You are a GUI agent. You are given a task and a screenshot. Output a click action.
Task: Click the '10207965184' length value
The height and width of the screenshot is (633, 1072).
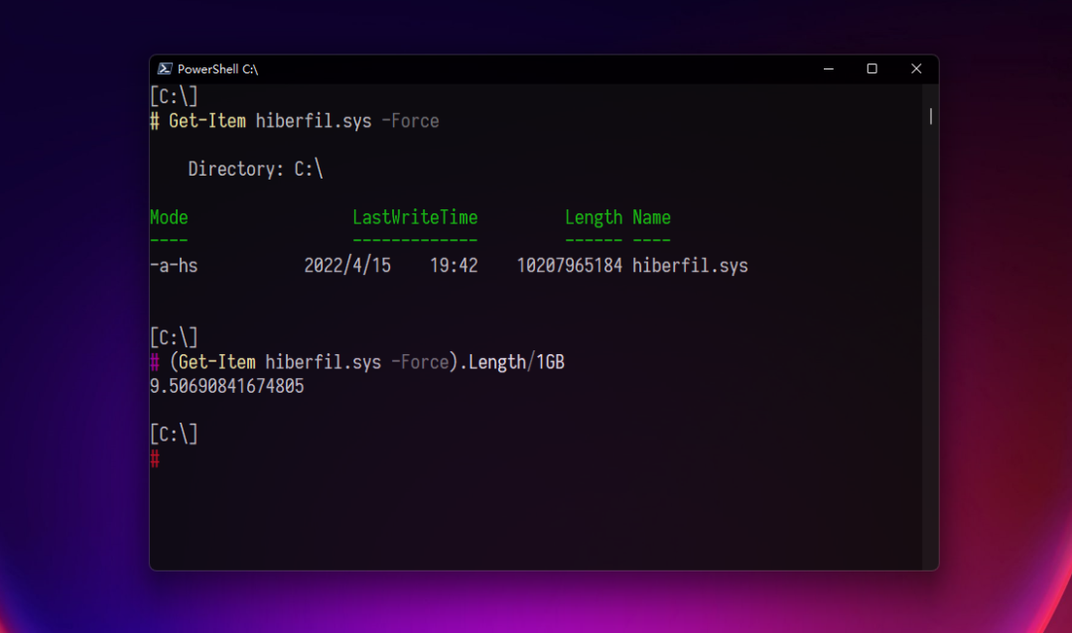coord(570,265)
